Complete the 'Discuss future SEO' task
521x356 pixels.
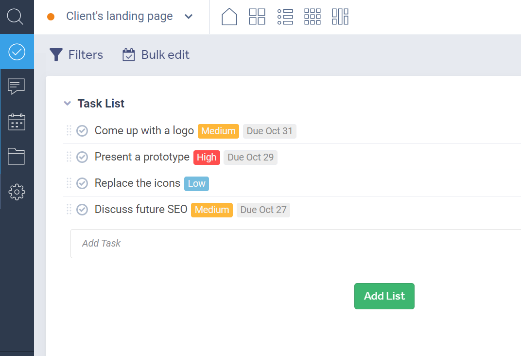pyautogui.click(x=82, y=209)
